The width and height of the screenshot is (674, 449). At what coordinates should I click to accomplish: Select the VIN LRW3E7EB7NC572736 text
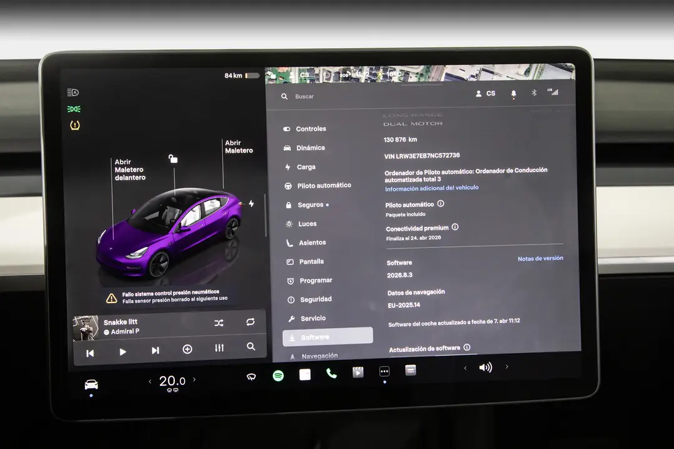tap(422, 155)
